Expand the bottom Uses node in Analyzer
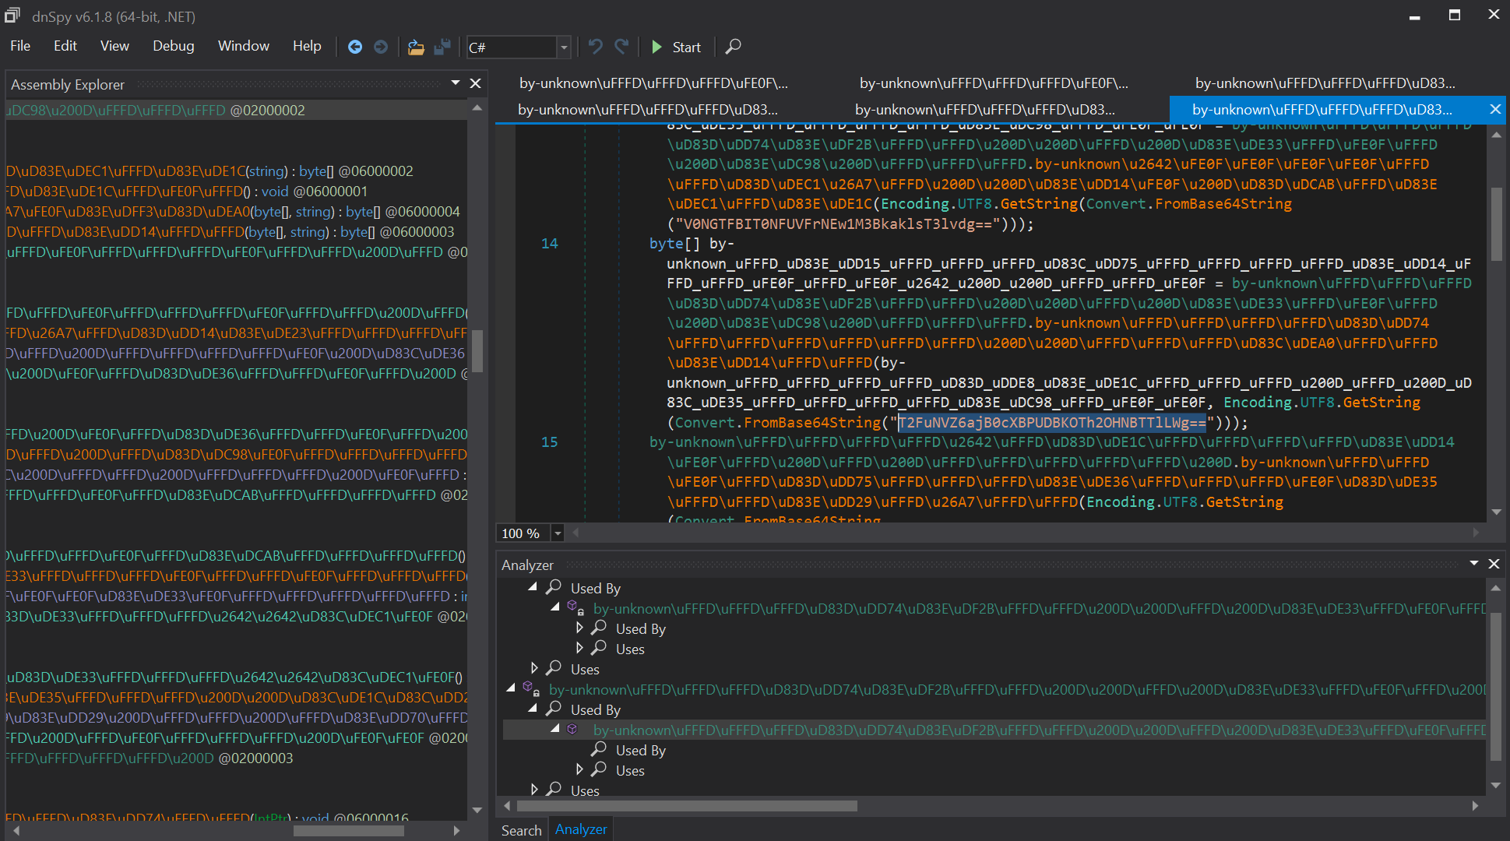 [533, 790]
